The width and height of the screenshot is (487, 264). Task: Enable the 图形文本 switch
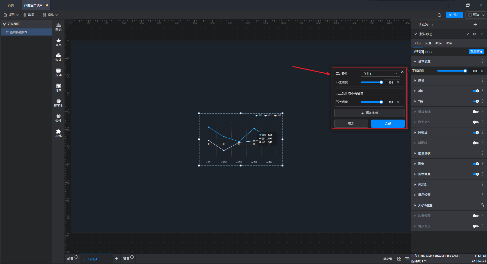pos(476,122)
